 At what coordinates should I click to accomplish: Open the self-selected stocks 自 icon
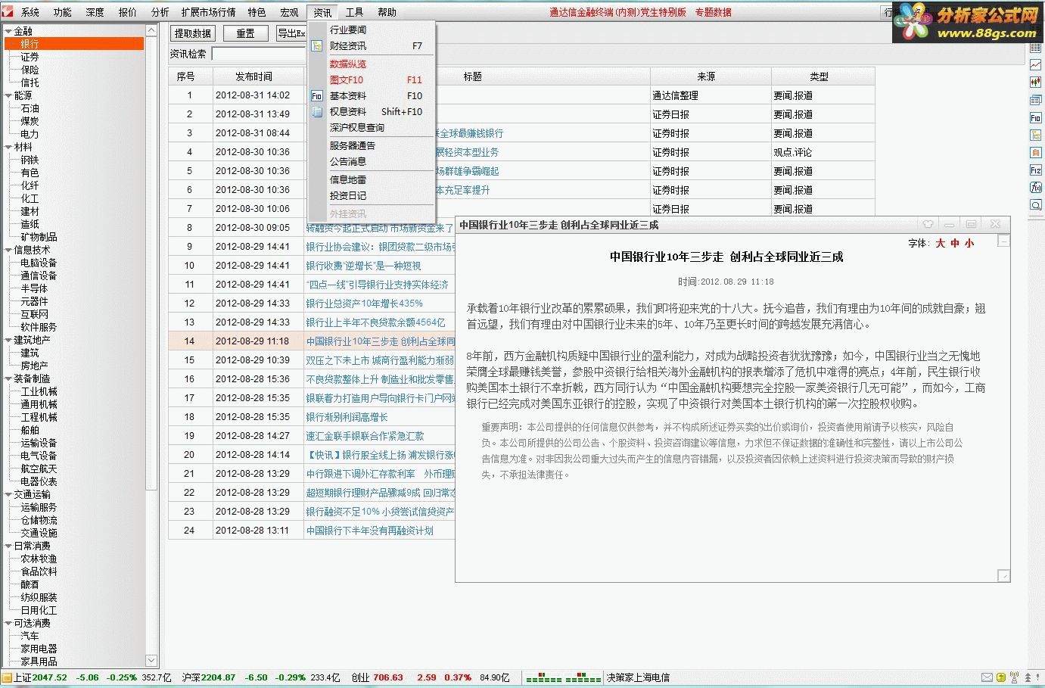point(1036,152)
